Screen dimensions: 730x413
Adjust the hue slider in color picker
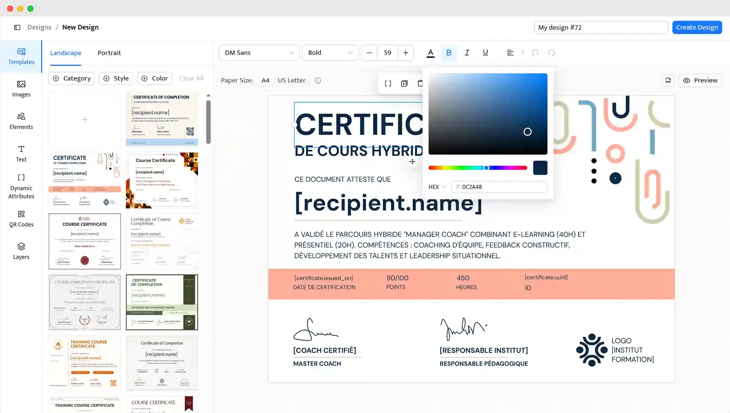pos(486,168)
